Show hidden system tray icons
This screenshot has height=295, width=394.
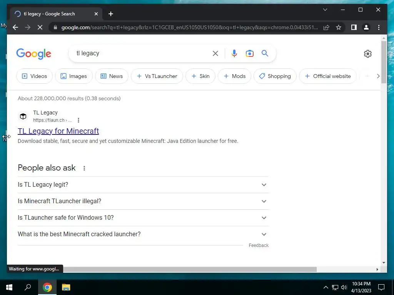[326, 287]
